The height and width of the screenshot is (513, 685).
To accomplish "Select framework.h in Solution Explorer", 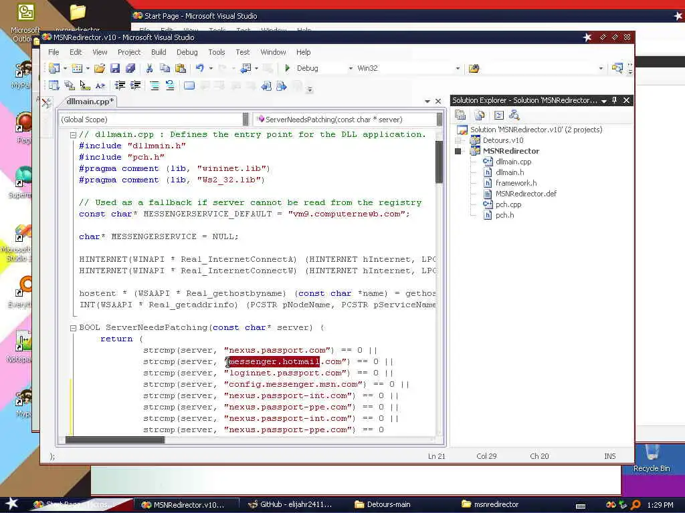I will [x=516, y=183].
